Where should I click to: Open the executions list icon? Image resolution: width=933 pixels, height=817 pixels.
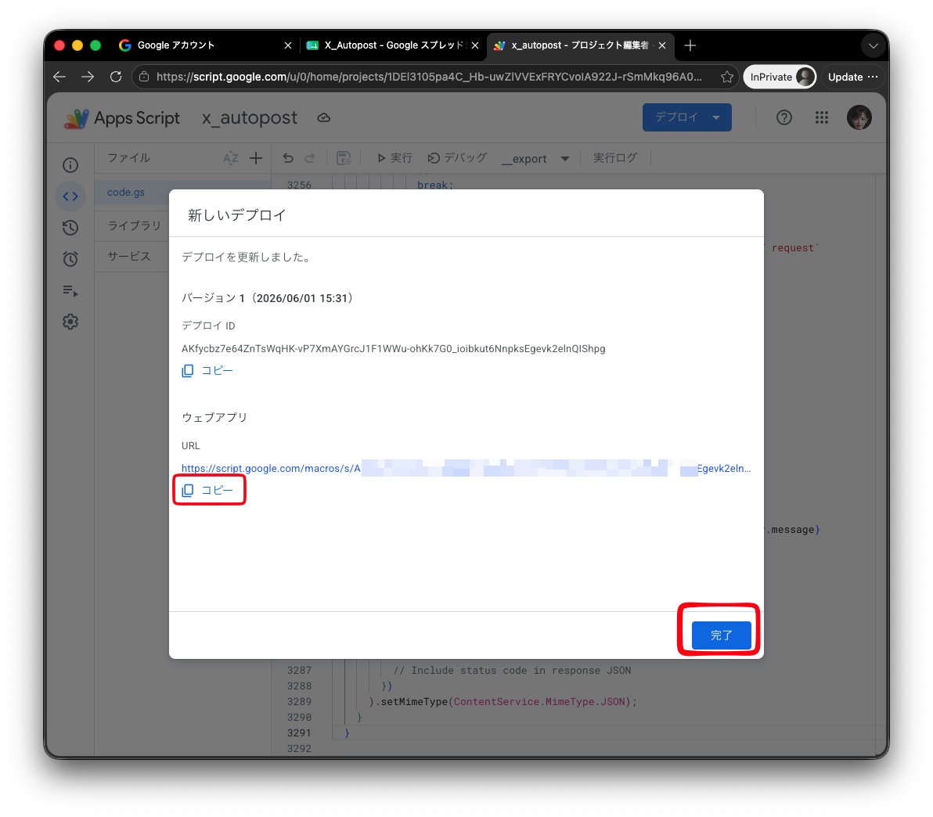70,290
